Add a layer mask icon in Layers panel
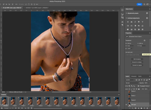 point(136,108)
